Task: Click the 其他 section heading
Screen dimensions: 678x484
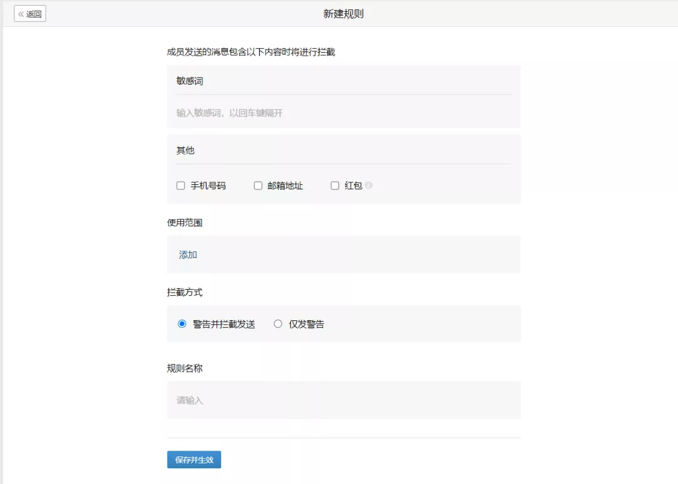Action: coord(185,150)
